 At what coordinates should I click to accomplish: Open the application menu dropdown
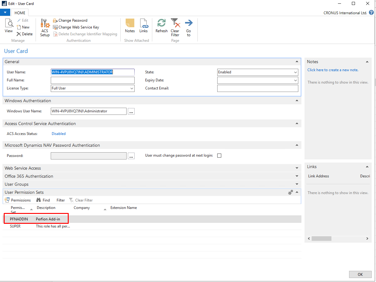click(5, 12)
